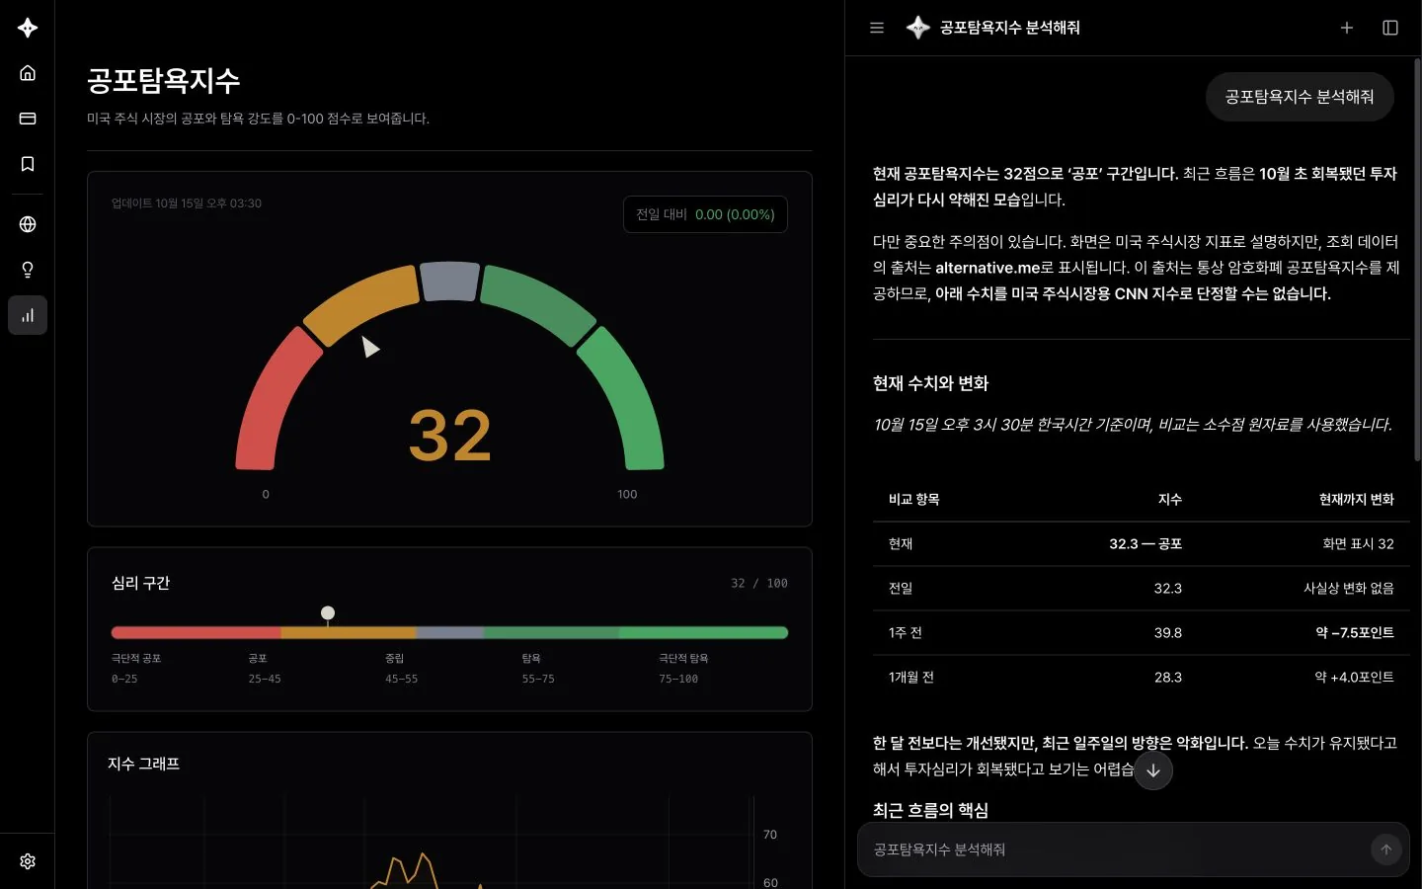This screenshot has height=889, width=1422.
Task: Click the 중립 range label
Action: click(394, 658)
